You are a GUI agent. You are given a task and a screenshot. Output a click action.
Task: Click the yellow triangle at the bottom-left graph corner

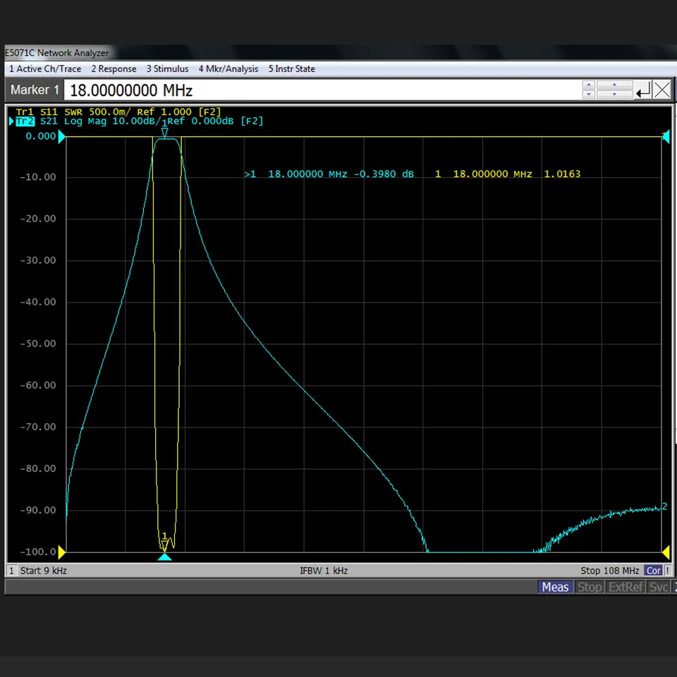[62, 551]
